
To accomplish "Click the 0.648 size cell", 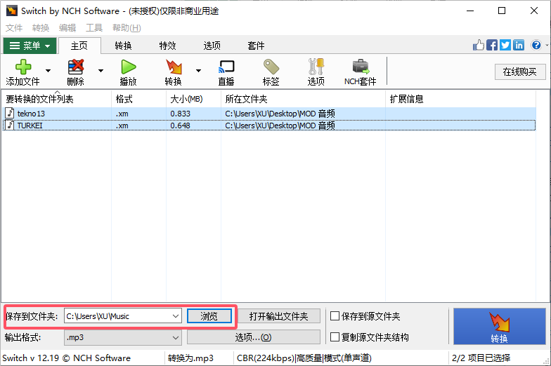I will pyautogui.click(x=180, y=125).
